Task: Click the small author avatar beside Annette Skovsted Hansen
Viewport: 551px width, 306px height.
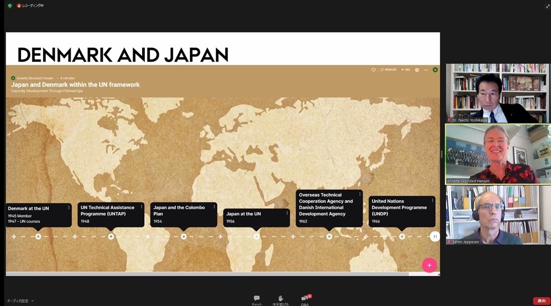Action: [x=14, y=78]
